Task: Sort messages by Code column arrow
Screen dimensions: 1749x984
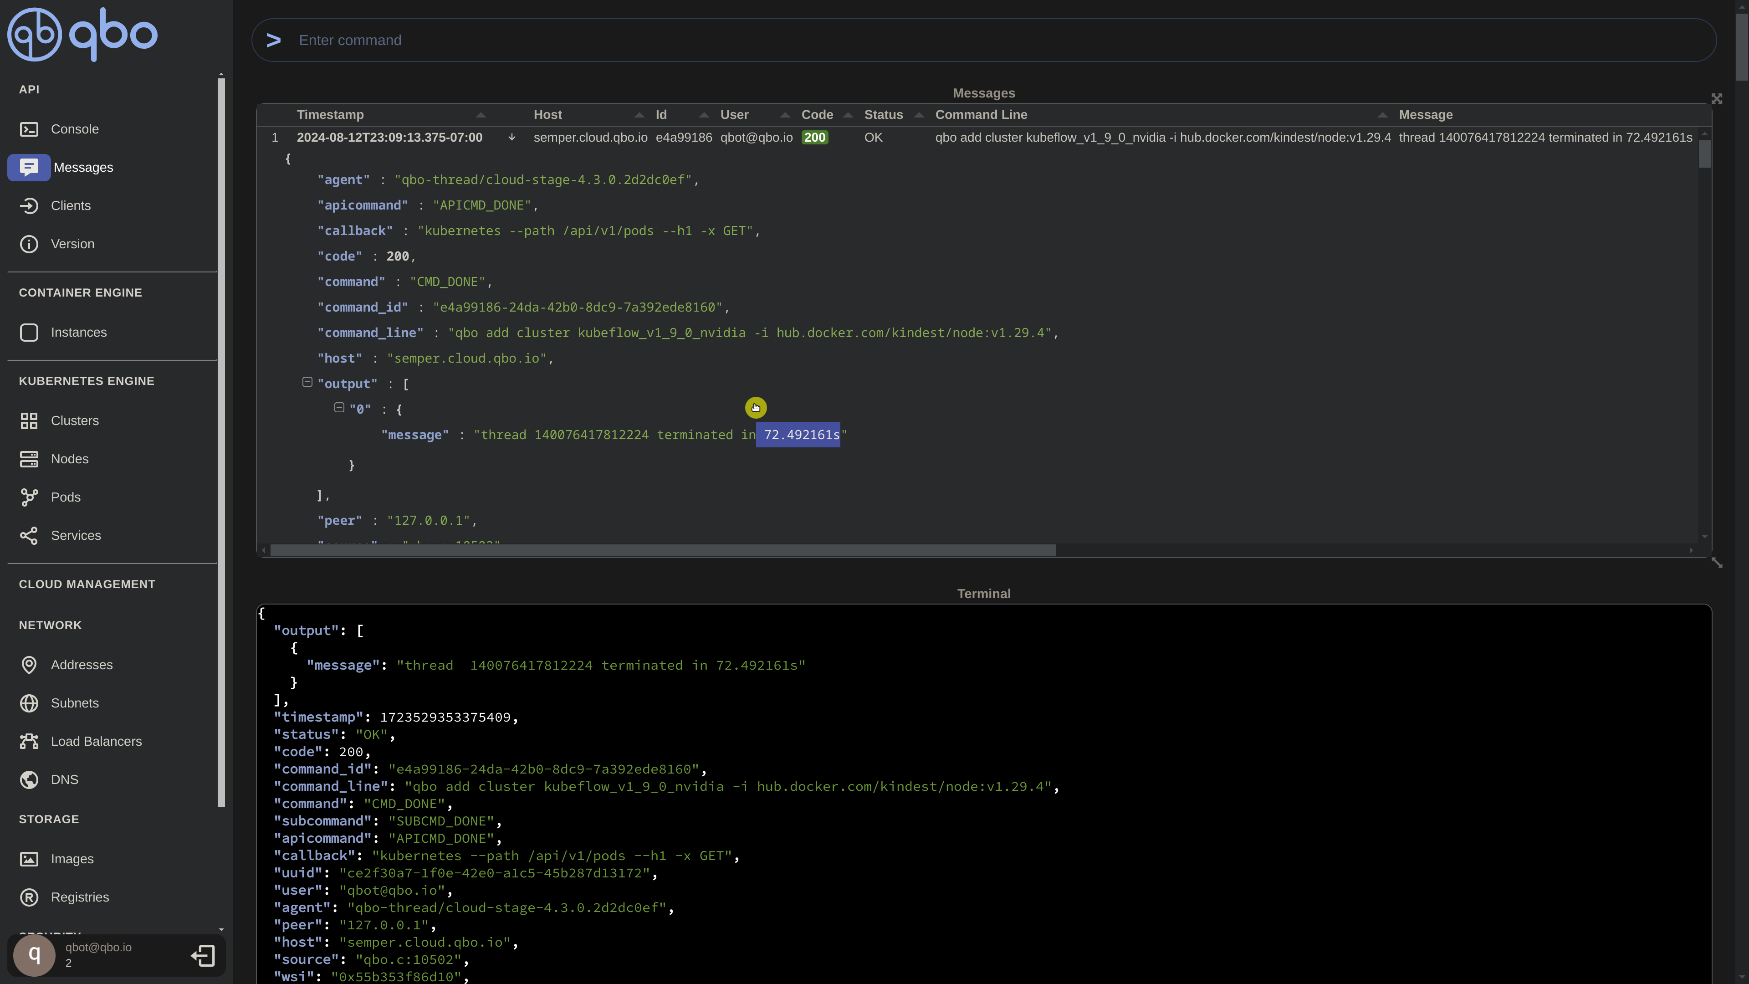Action: (x=847, y=115)
